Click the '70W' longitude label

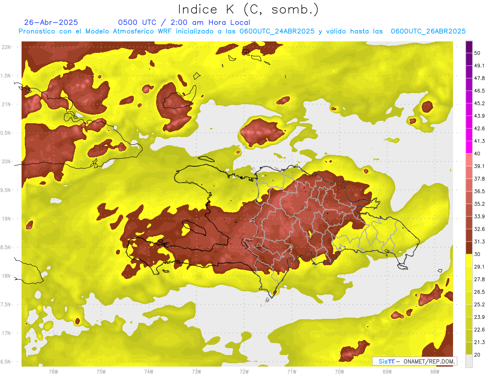[340, 372]
